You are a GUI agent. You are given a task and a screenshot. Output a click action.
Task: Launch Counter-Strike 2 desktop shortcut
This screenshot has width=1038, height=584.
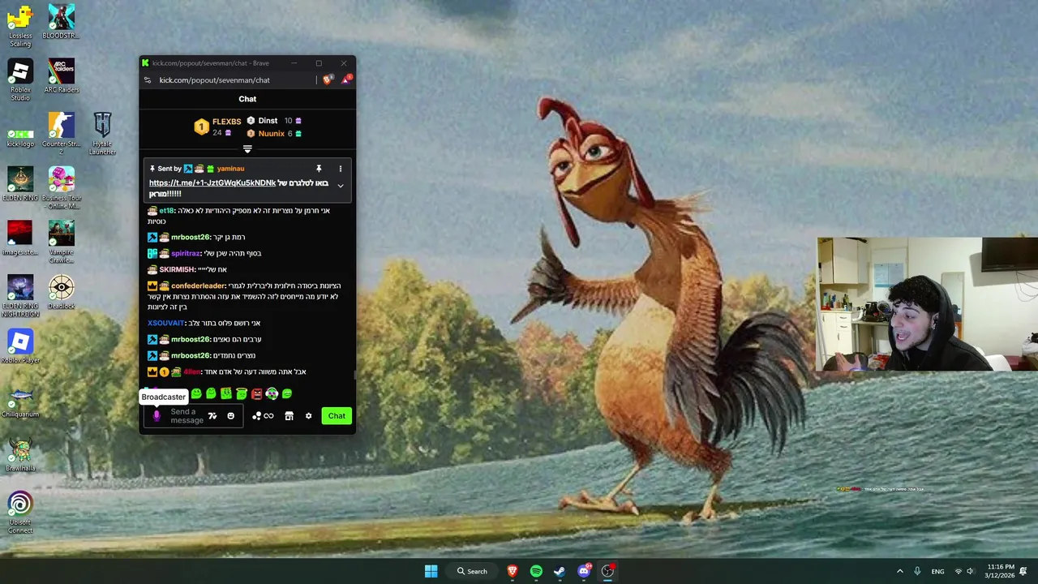[x=61, y=135]
